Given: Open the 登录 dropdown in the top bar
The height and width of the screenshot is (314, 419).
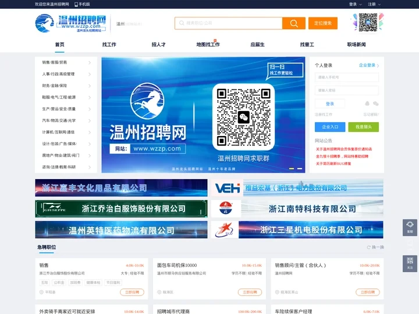Looking at the screenshot, I should point(355,4).
